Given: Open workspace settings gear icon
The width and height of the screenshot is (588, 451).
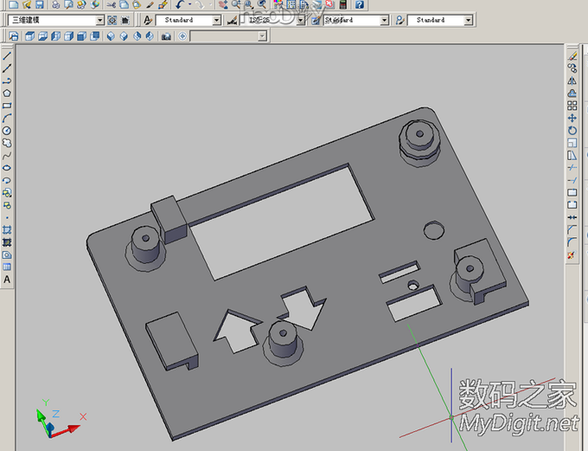Looking at the screenshot, I should 112,20.
